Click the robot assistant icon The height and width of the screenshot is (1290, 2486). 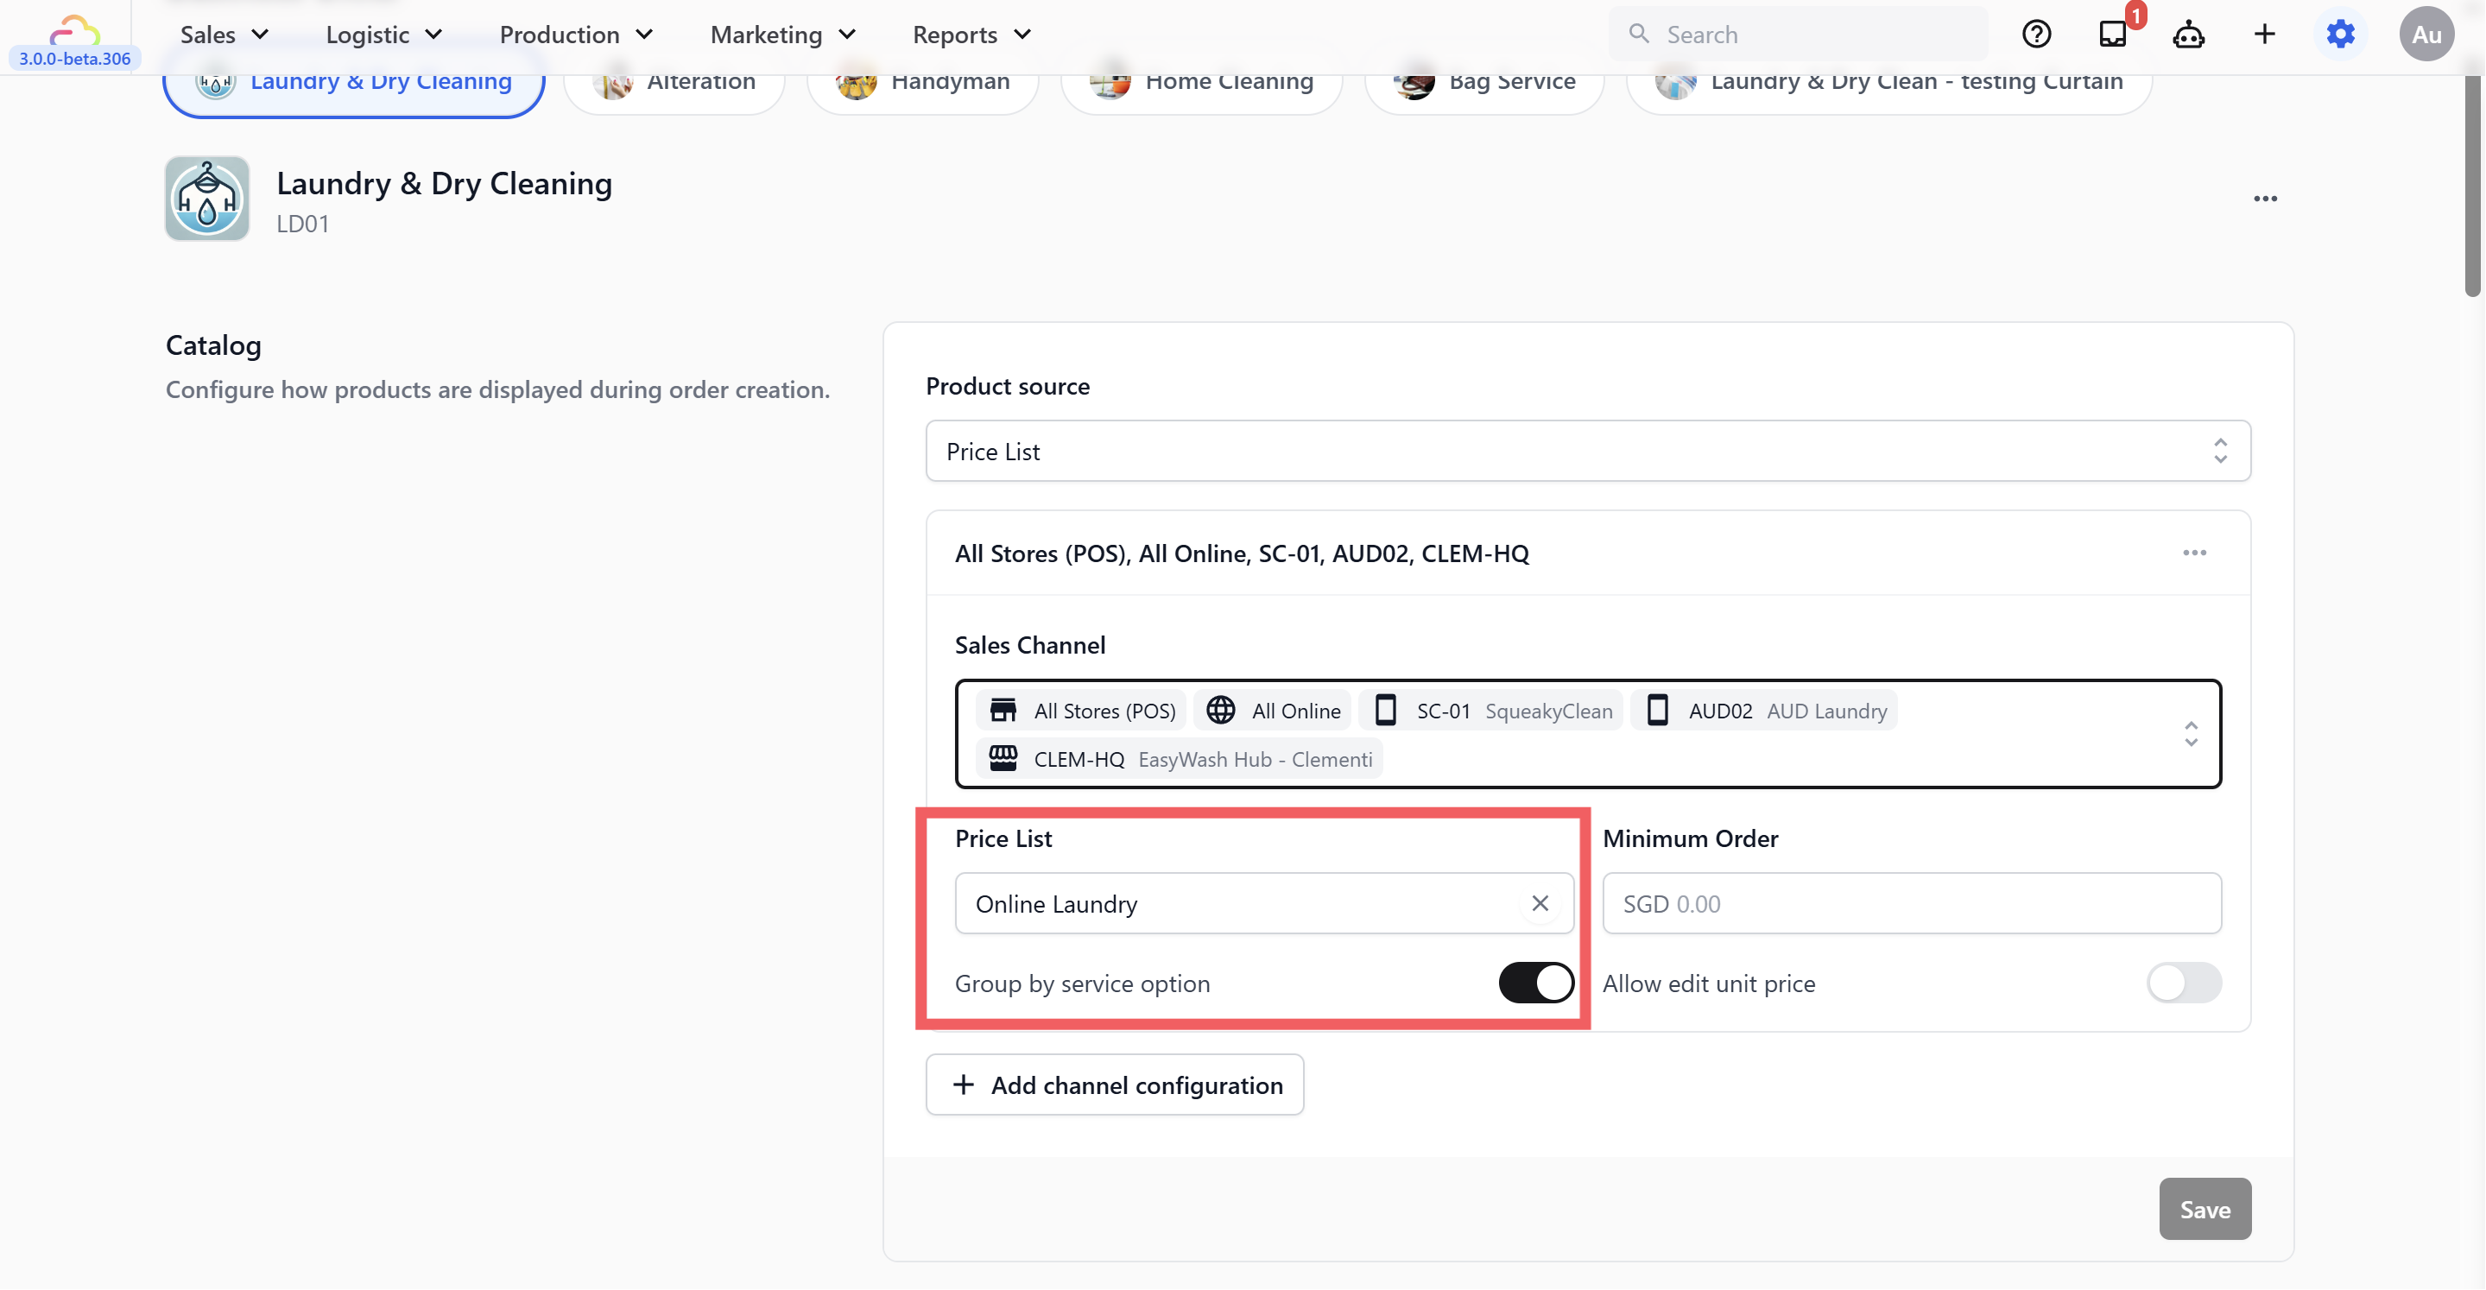tap(2188, 35)
